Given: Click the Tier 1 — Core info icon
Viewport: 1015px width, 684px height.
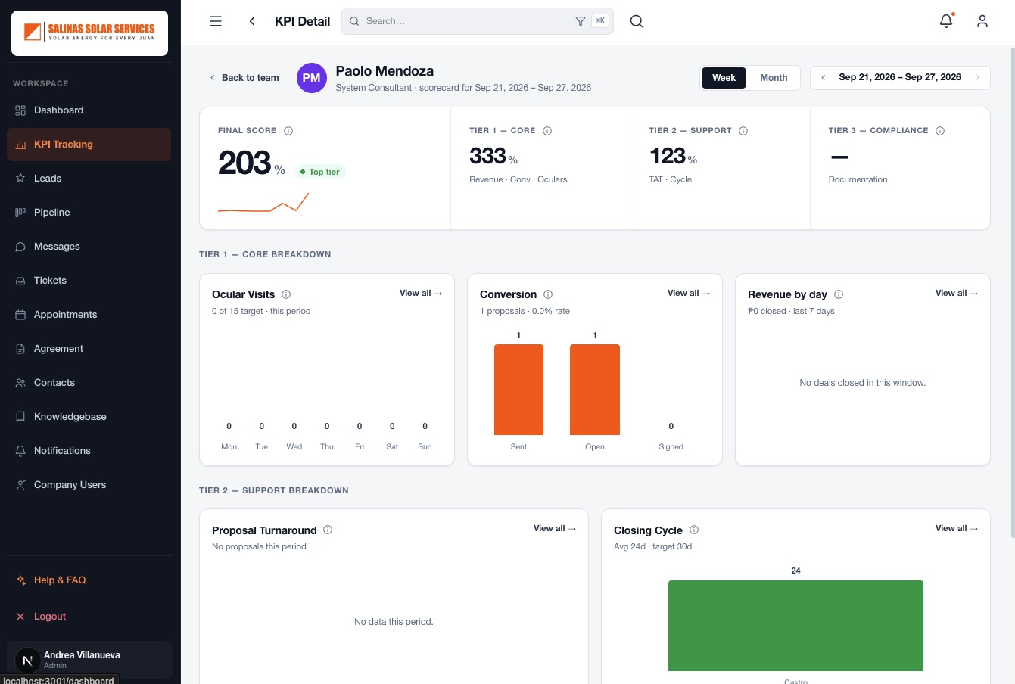Looking at the screenshot, I should [547, 131].
